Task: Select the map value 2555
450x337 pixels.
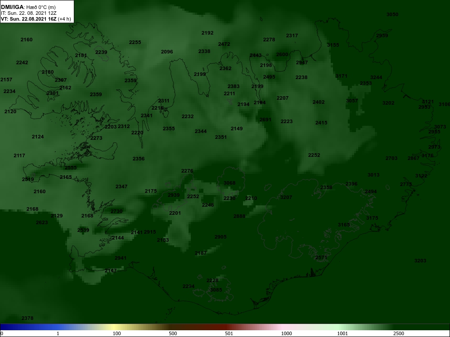Action: coord(71,168)
